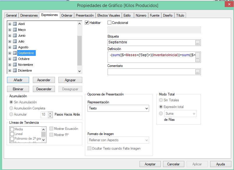This screenshot has height=170, width=234.
Task: Expand the Mayo expression tree node
Action: 10,30
